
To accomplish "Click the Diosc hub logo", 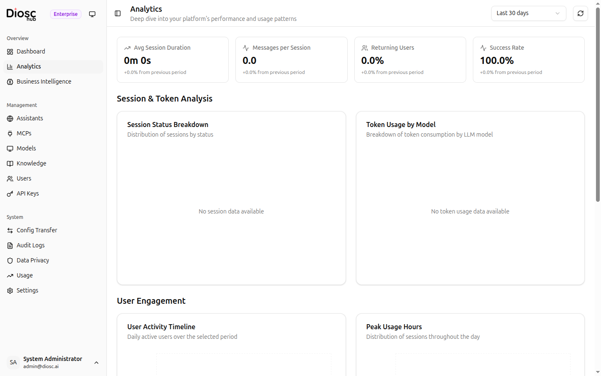I will [21, 14].
